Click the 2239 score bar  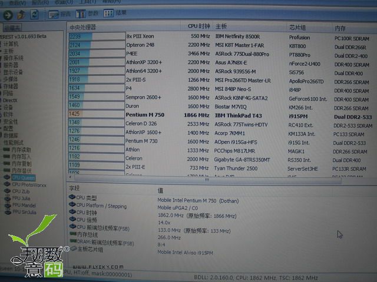coord(97,36)
